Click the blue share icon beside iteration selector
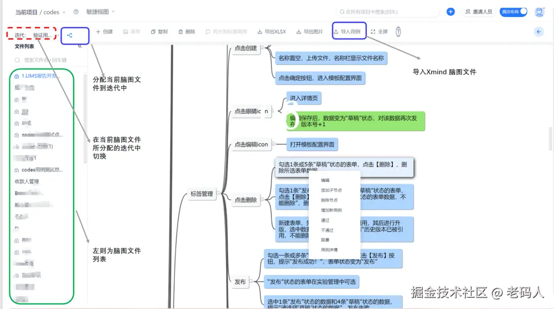554x309 pixels. [75, 35]
